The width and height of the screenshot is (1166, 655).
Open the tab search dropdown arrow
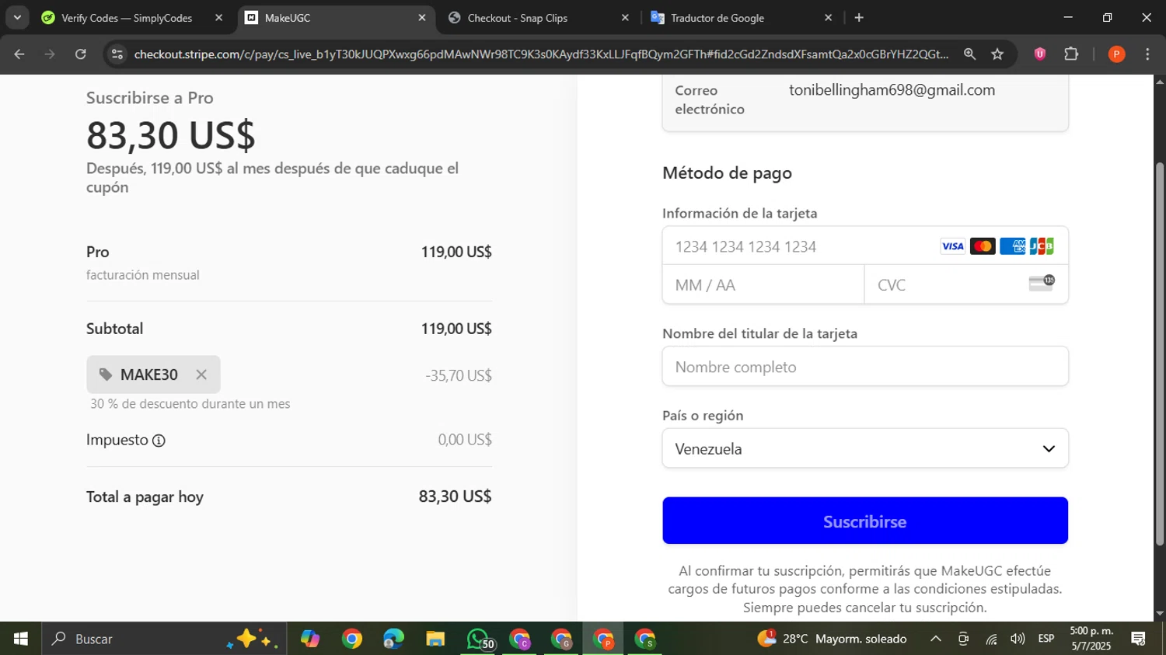tap(17, 18)
